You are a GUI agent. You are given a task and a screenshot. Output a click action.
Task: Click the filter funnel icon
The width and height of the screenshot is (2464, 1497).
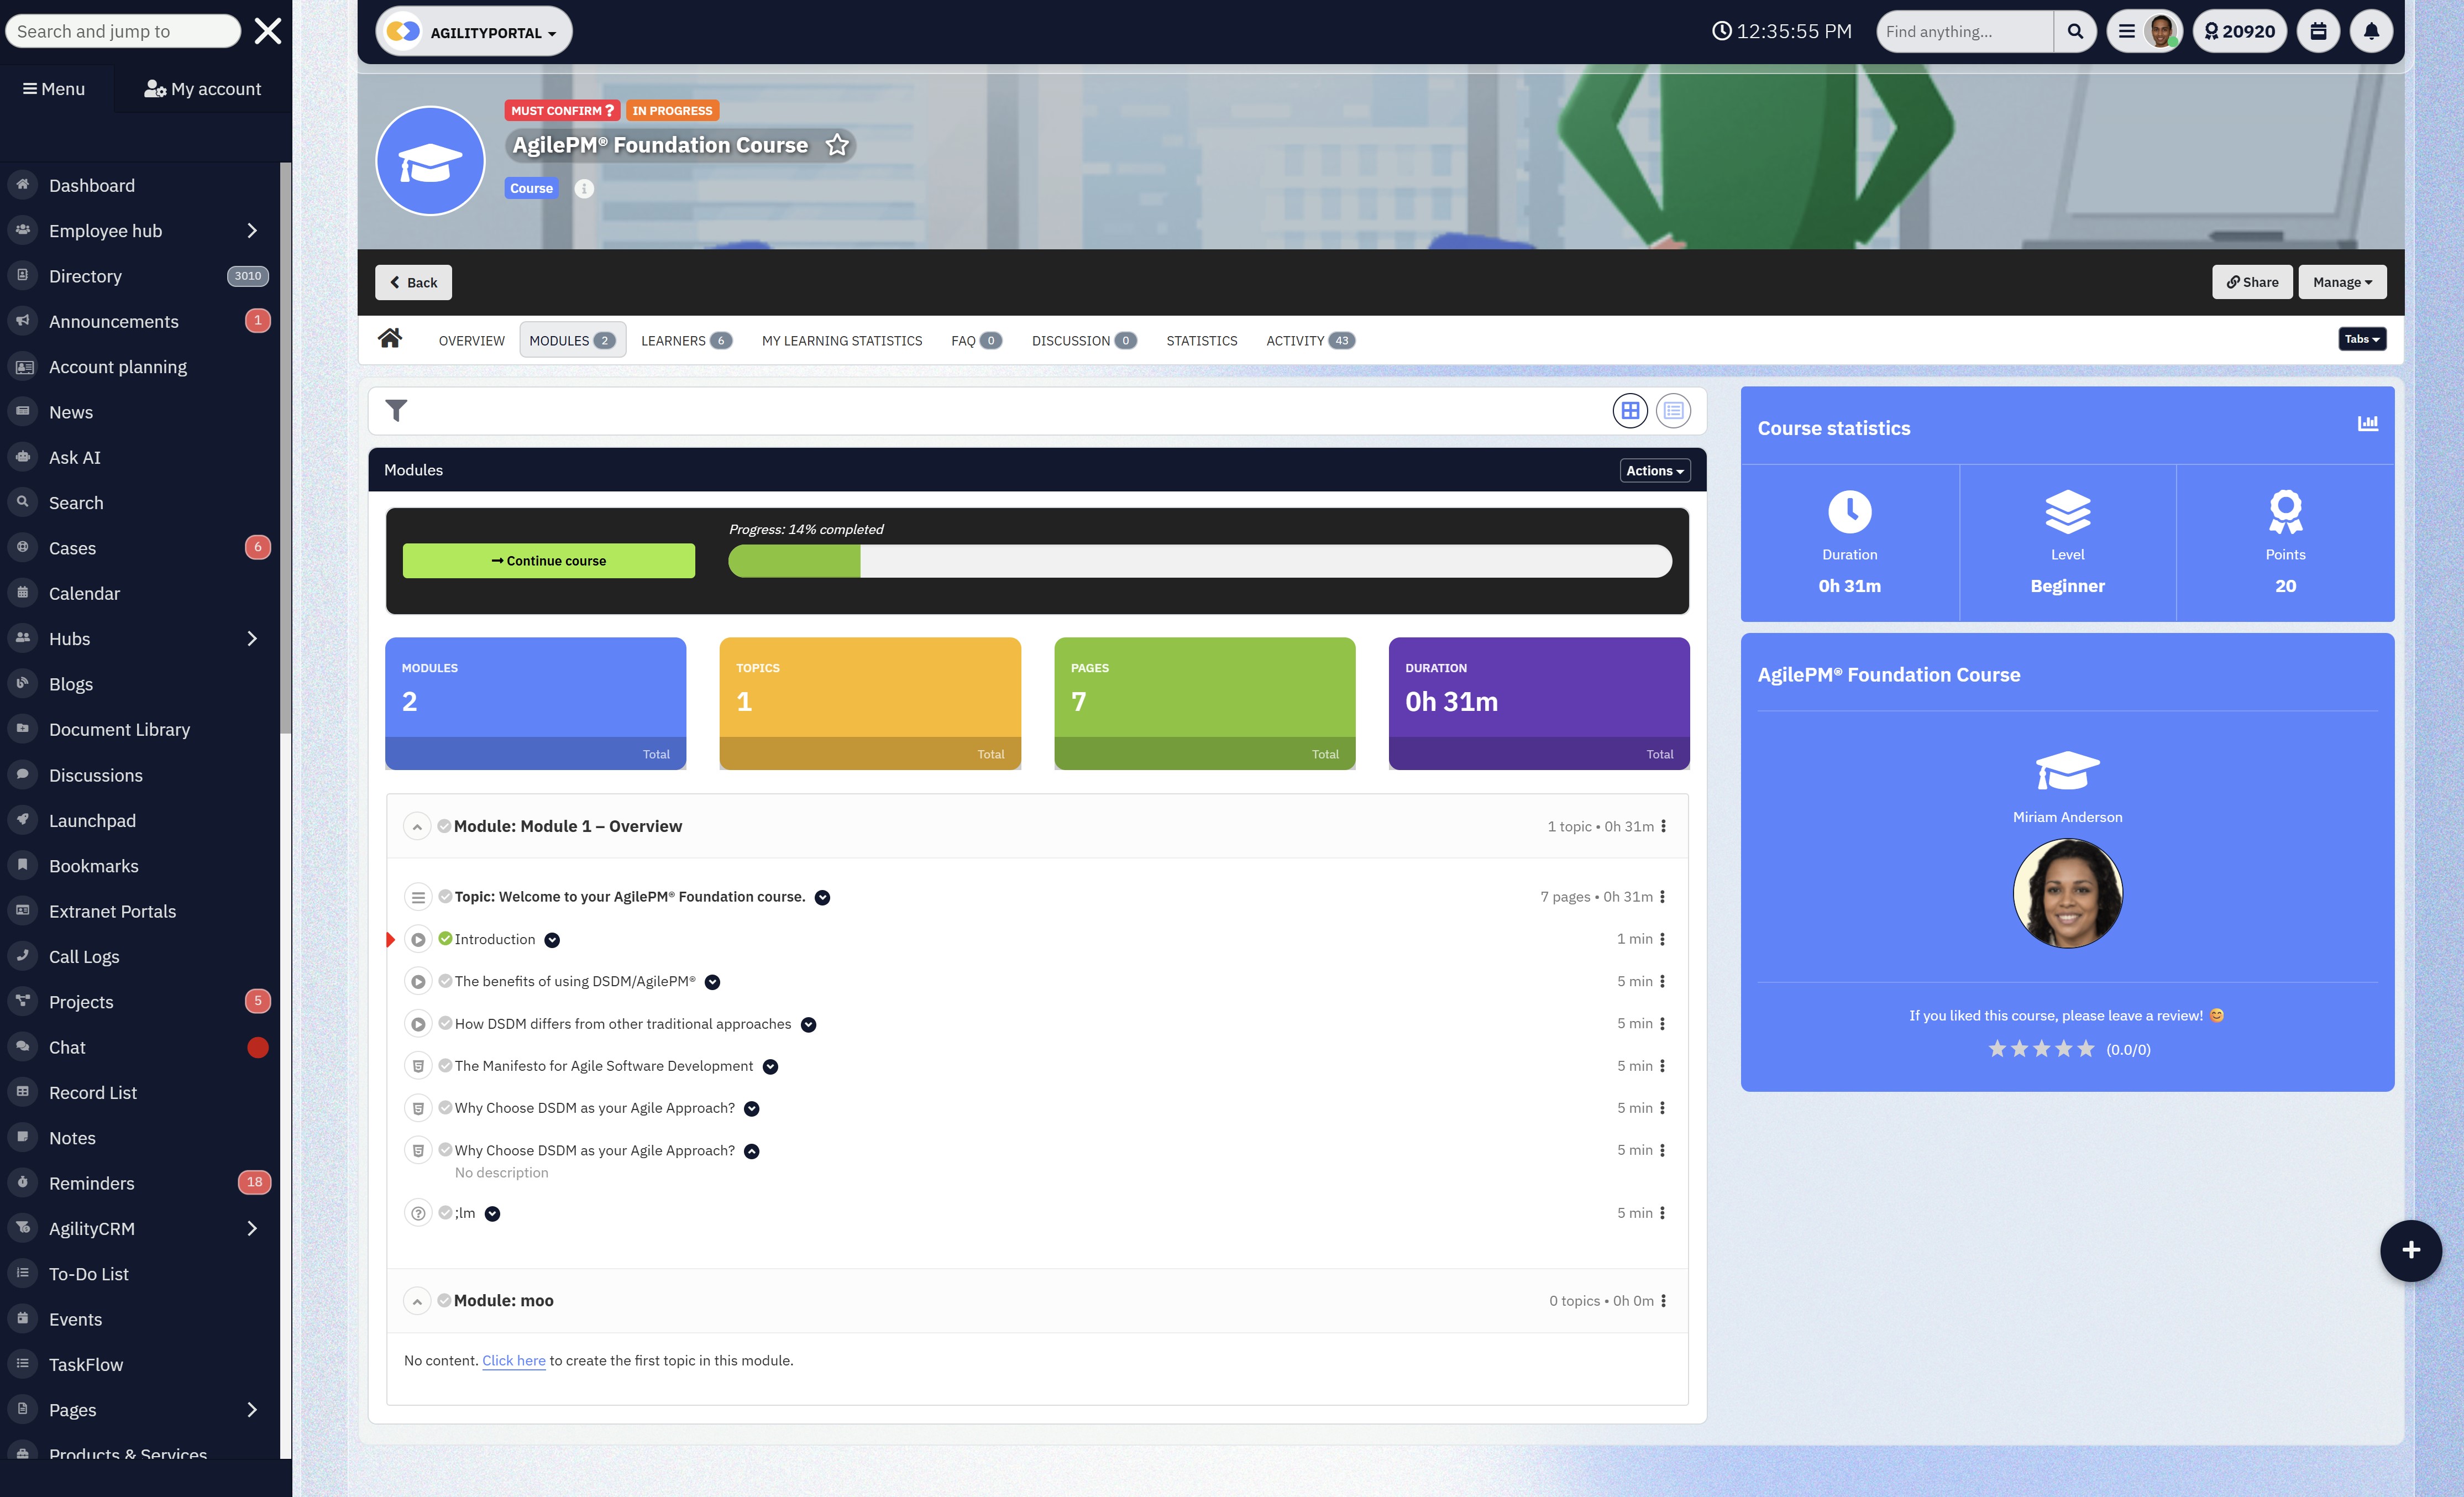(396, 411)
